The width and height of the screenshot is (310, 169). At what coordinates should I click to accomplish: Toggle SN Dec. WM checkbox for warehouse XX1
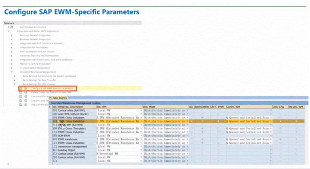point(296,154)
